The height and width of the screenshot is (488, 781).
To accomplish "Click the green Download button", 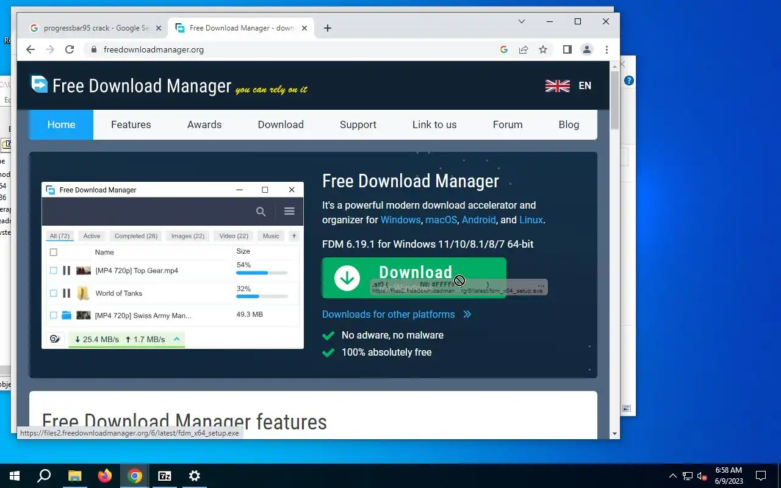I will click(414, 278).
